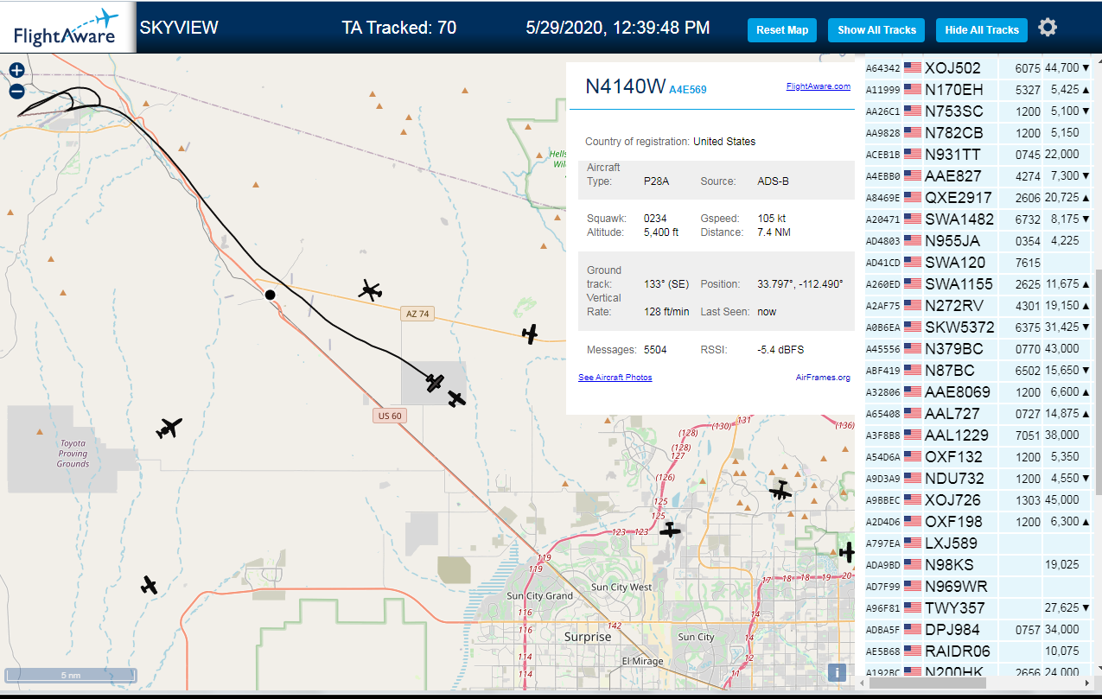Screen dimensions: 1102x699
Task: Select the LXJ589 row
Action: coord(978,543)
